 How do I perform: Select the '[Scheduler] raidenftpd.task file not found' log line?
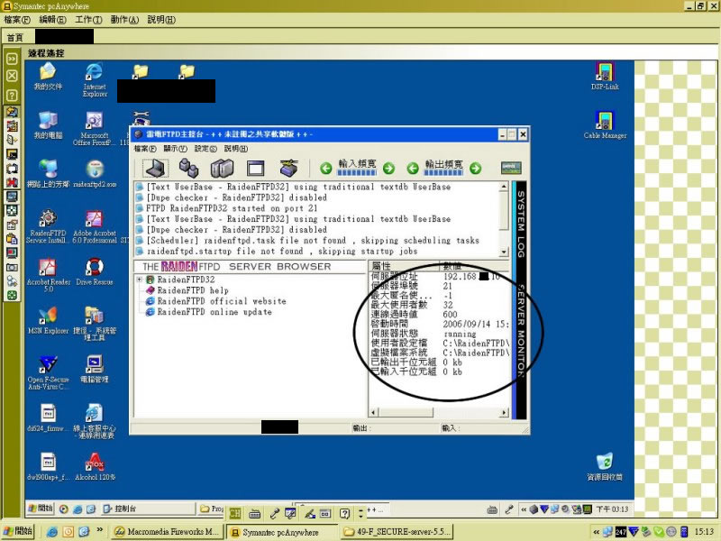tap(313, 240)
